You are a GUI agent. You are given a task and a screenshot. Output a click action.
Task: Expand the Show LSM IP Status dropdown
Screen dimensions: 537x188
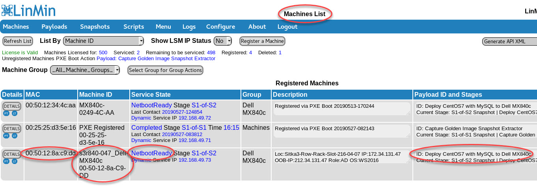pyautogui.click(x=223, y=41)
